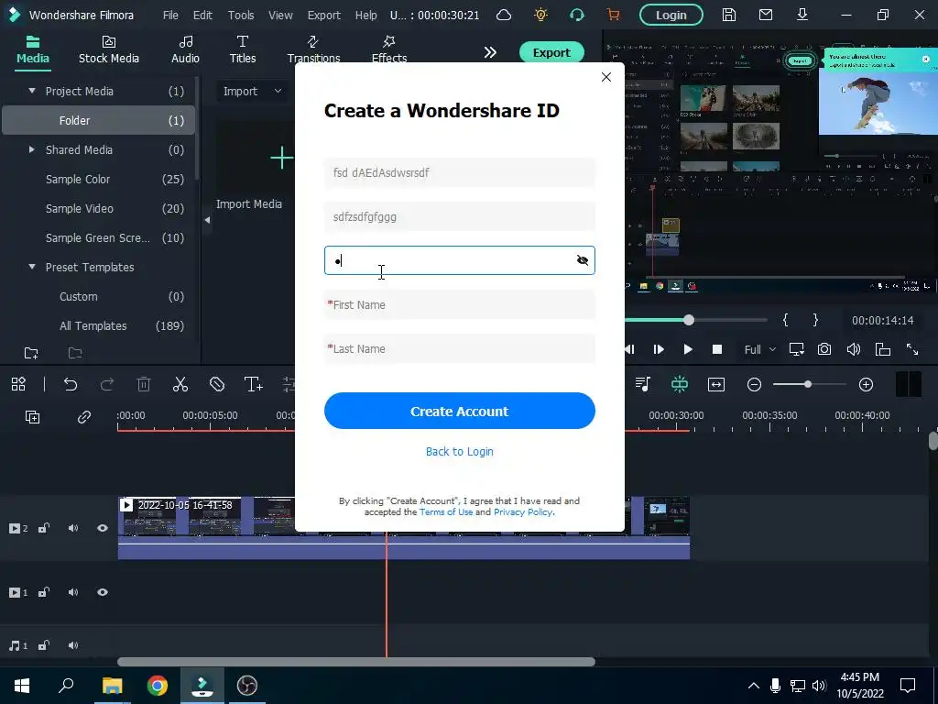The height and width of the screenshot is (704, 938).
Task: Collapse the media sidebar with the left arrow
Action: point(207,220)
